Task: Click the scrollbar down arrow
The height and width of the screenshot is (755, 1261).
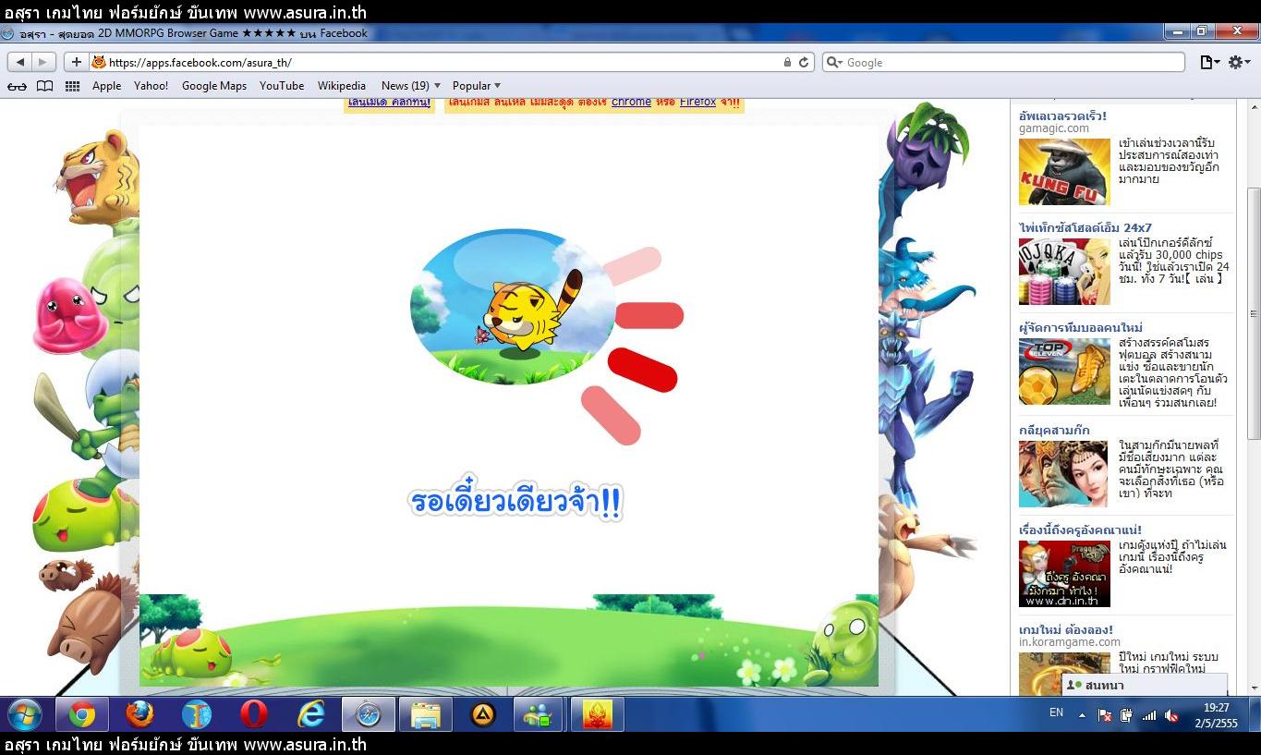Action: (x=1254, y=688)
